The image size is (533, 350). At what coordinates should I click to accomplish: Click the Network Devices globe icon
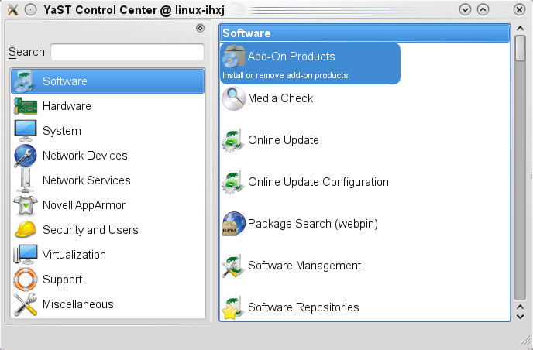point(26,156)
